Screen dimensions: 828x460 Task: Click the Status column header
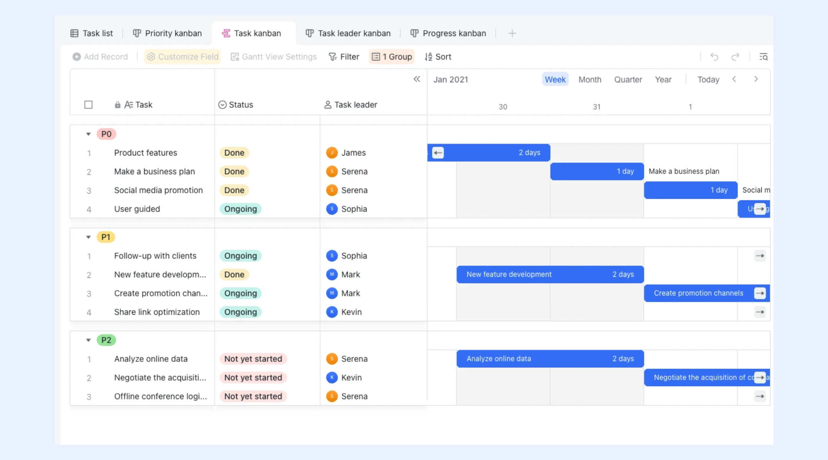click(x=235, y=105)
